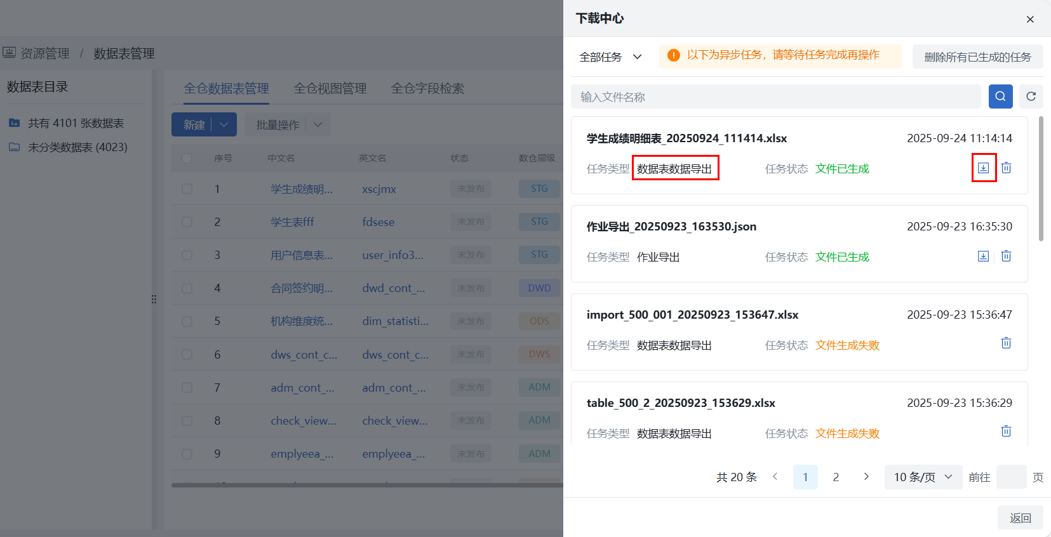Open the 10 条/页 page size dropdown
The image size is (1051, 537).
(x=923, y=477)
